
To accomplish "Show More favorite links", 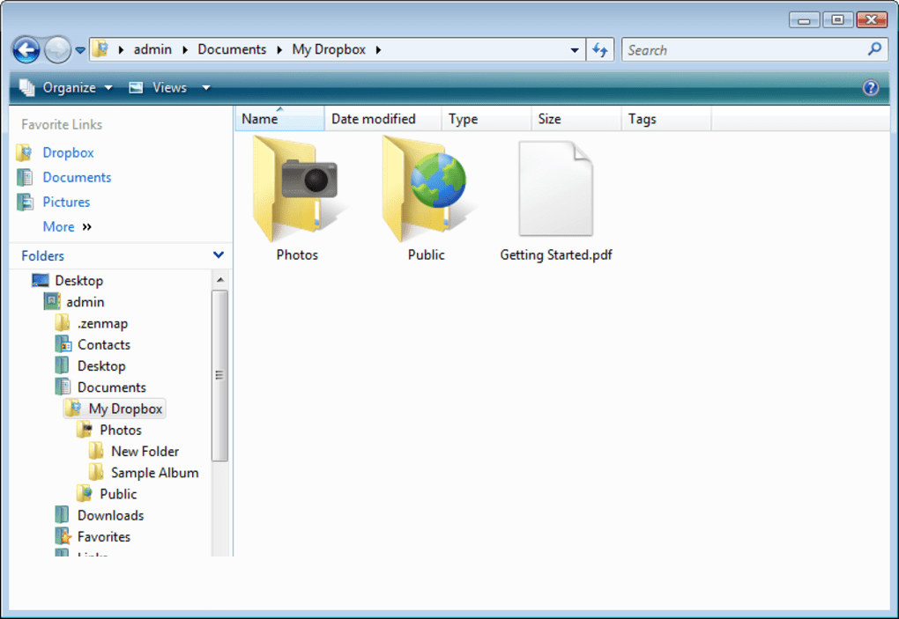I will click(66, 227).
